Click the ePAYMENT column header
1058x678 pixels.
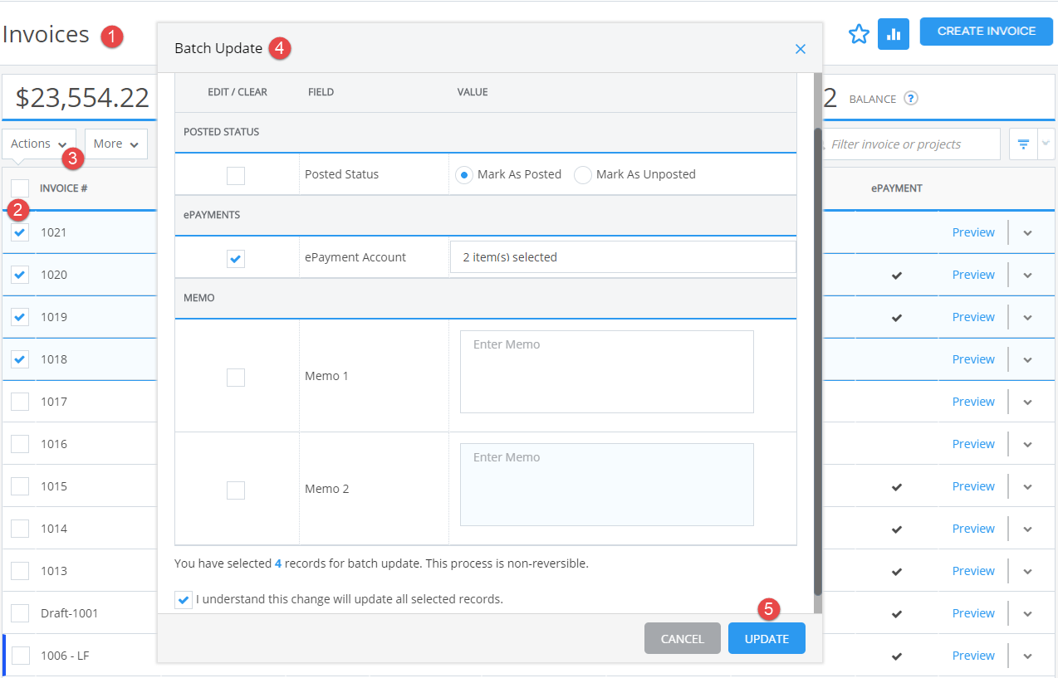point(897,188)
